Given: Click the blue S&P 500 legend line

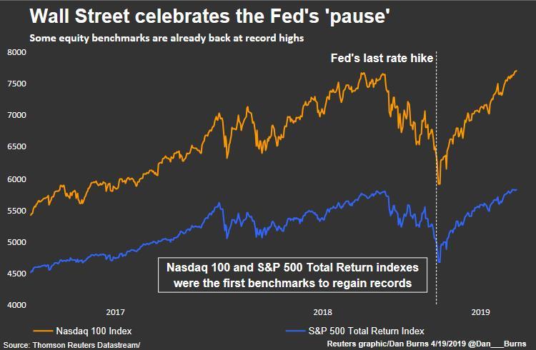Looking at the screenshot, I should (295, 331).
